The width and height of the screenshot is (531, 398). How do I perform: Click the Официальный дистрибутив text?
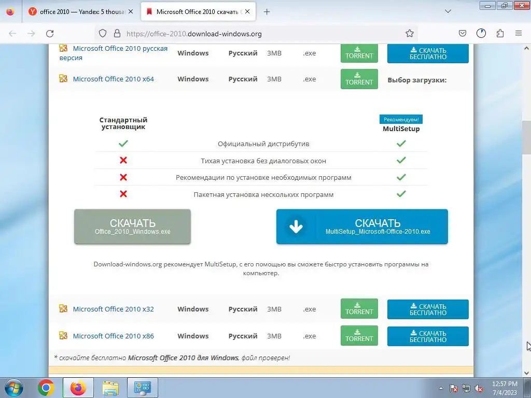263,144
